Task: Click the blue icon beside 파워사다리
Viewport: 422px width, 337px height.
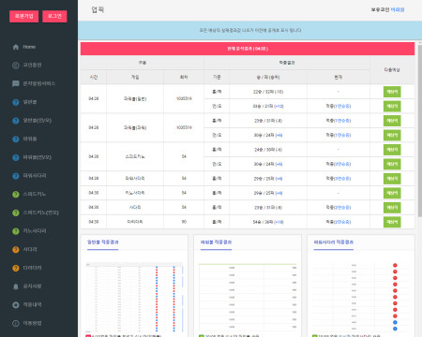Action: coord(16,176)
